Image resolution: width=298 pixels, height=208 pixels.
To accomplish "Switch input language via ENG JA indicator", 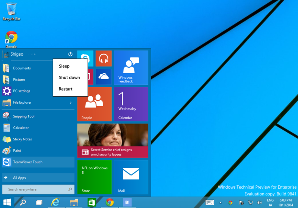I will click(x=270, y=202).
